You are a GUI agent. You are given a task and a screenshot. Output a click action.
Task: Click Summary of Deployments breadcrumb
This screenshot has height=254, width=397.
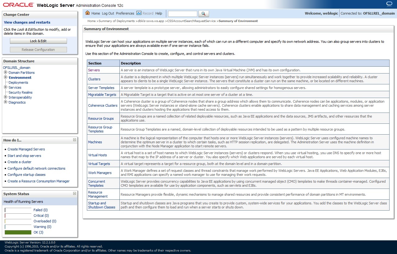(x=117, y=21)
